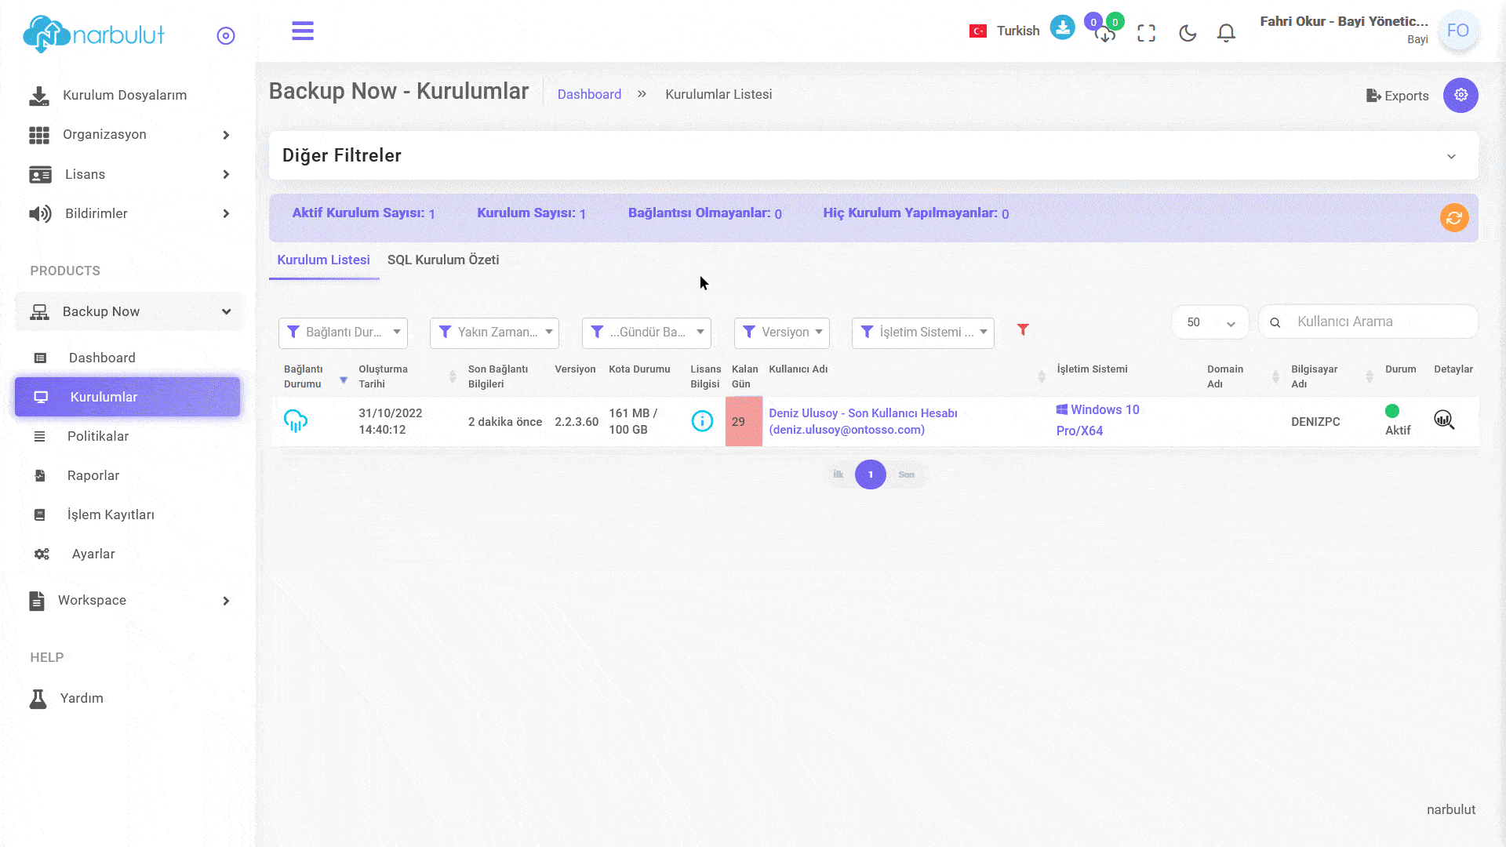Select page 1 in pagination
1506x847 pixels.
pyautogui.click(x=870, y=474)
